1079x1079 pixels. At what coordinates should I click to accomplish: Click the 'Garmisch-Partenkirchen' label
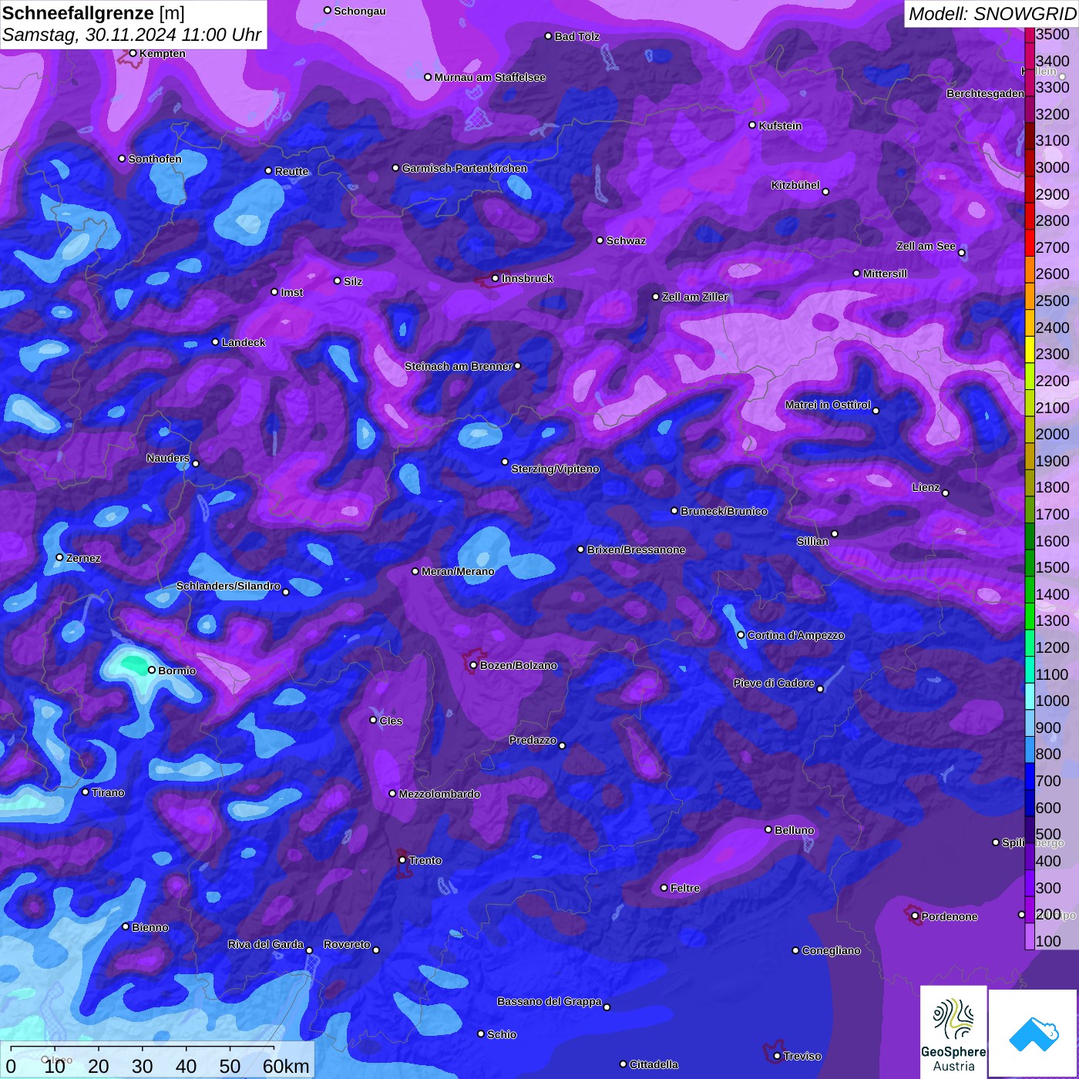pos(465,168)
